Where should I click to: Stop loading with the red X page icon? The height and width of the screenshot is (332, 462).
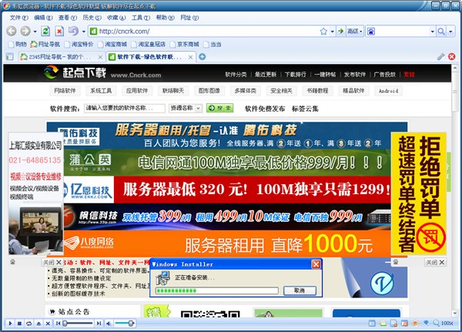[x=59, y=31]
